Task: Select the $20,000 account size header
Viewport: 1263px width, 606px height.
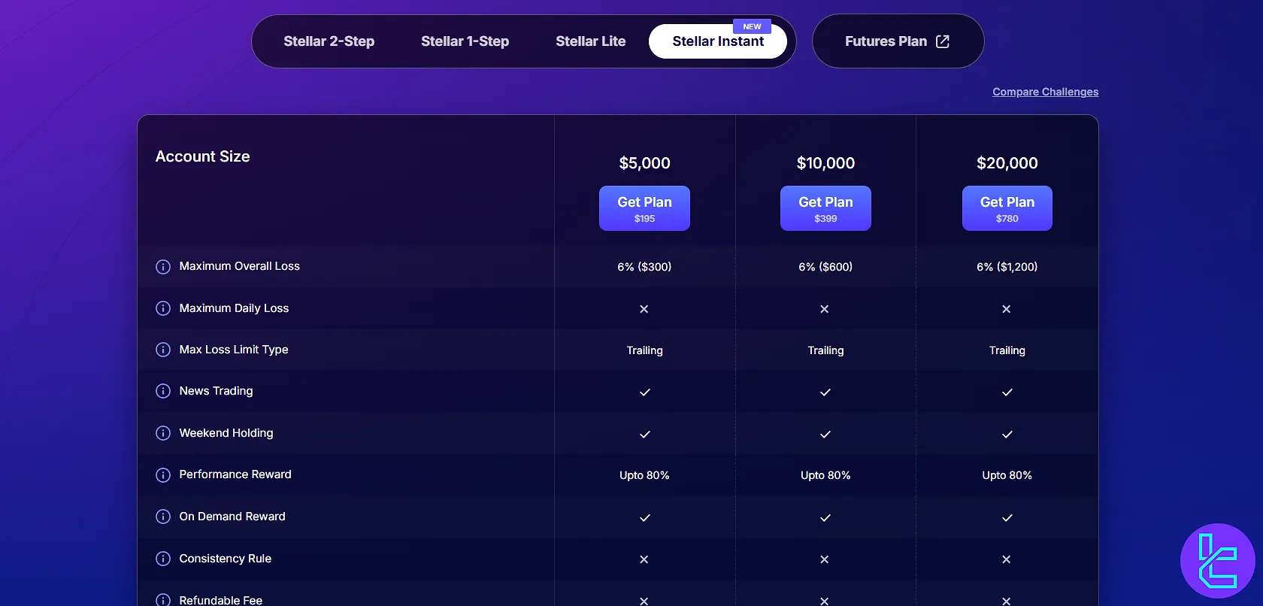Action: point(1007,163)
